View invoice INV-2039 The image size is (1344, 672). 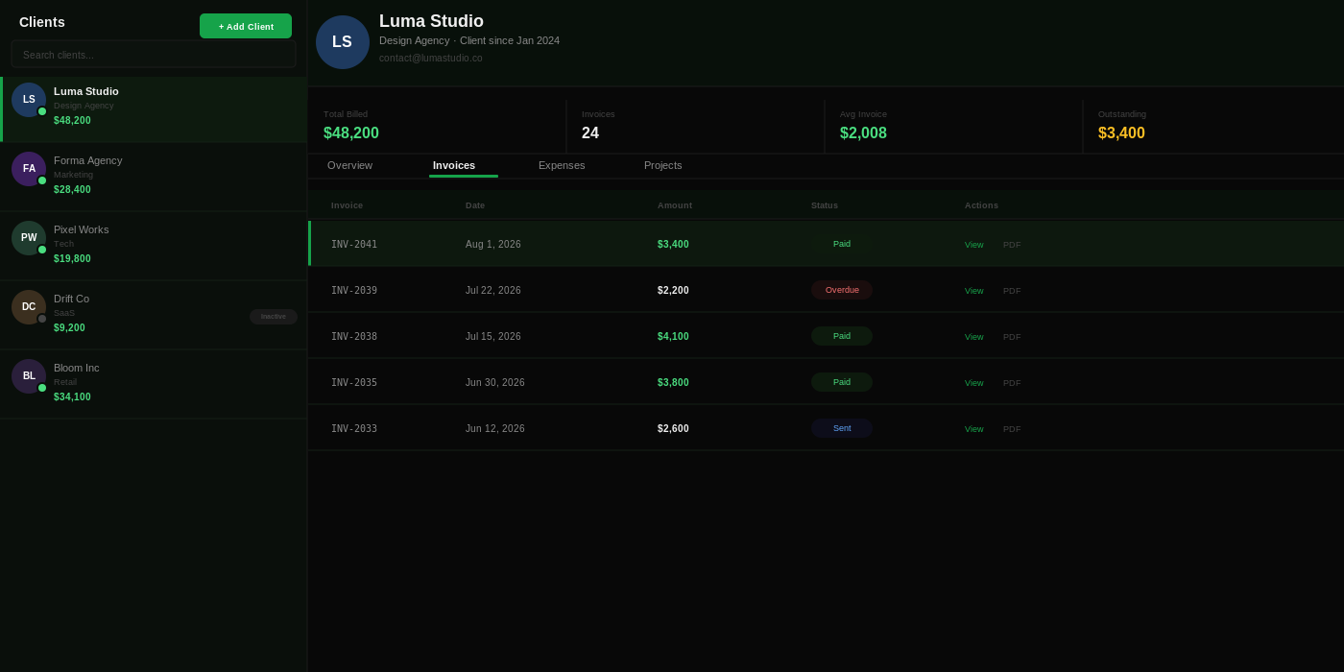pos(973,291)
